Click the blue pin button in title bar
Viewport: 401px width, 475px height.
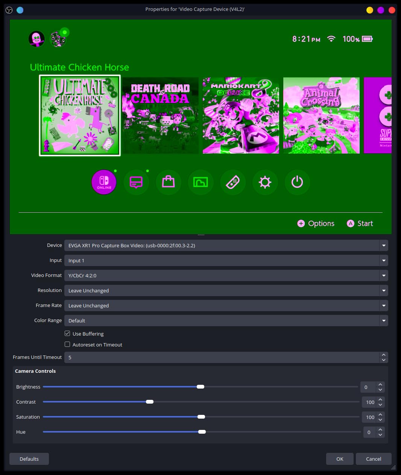tap(20, 10)
